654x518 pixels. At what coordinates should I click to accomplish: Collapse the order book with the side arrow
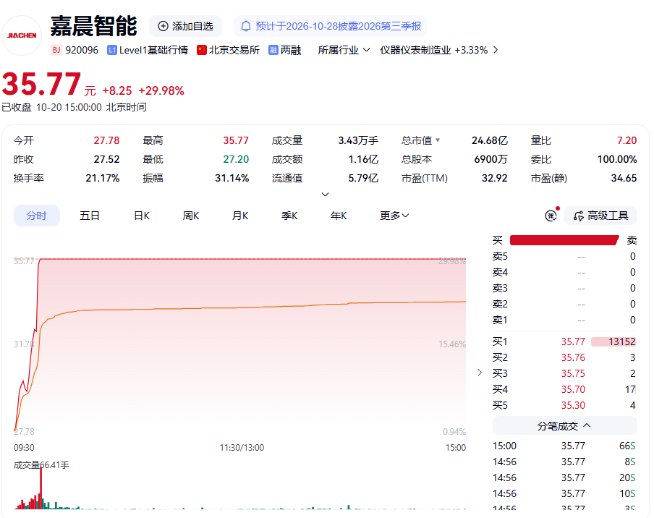pos(480,373)
